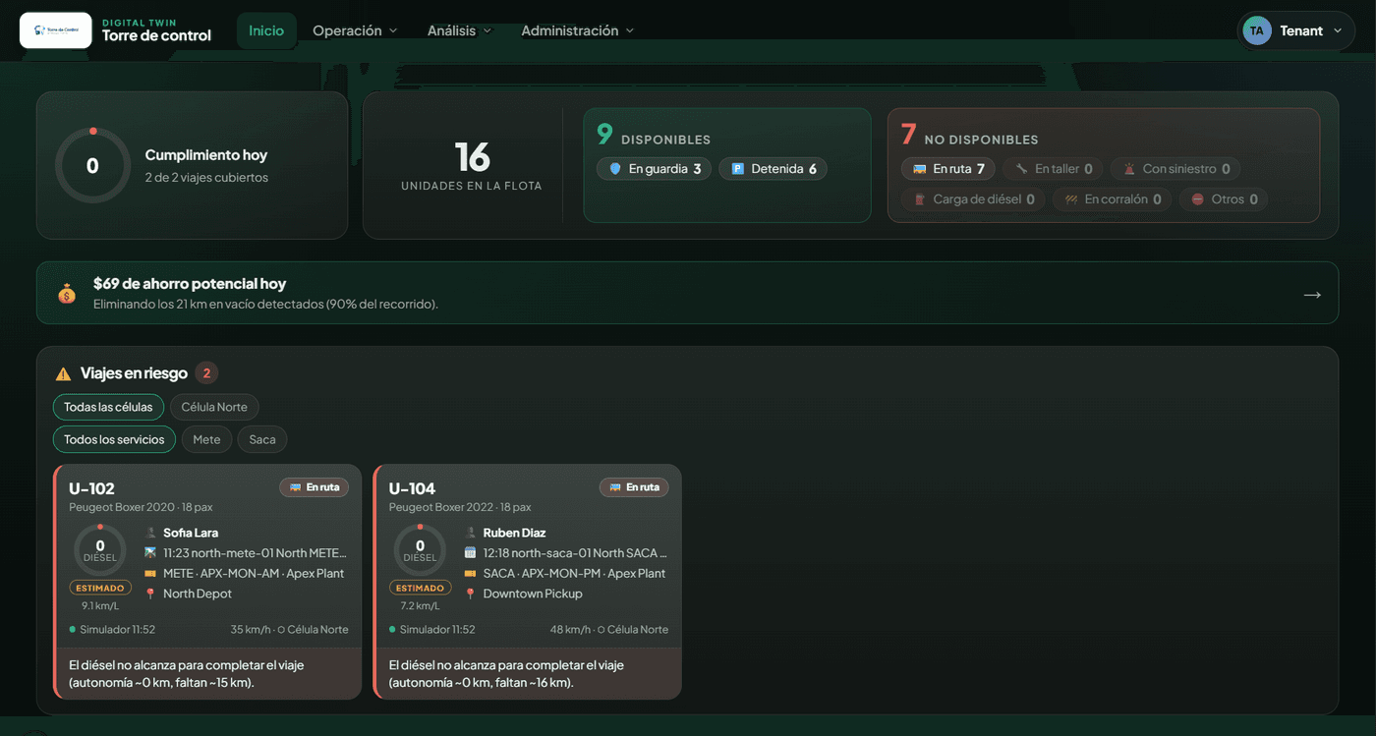Screen dimensions: 1376x736
Task: Toggle the Mete service filter
Action: [x=206, y=439]
